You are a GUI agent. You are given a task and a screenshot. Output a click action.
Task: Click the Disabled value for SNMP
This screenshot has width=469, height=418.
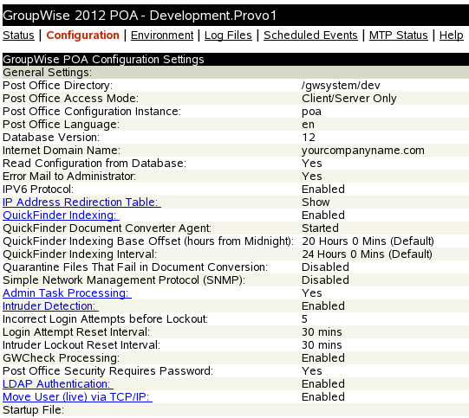[325, 280]
